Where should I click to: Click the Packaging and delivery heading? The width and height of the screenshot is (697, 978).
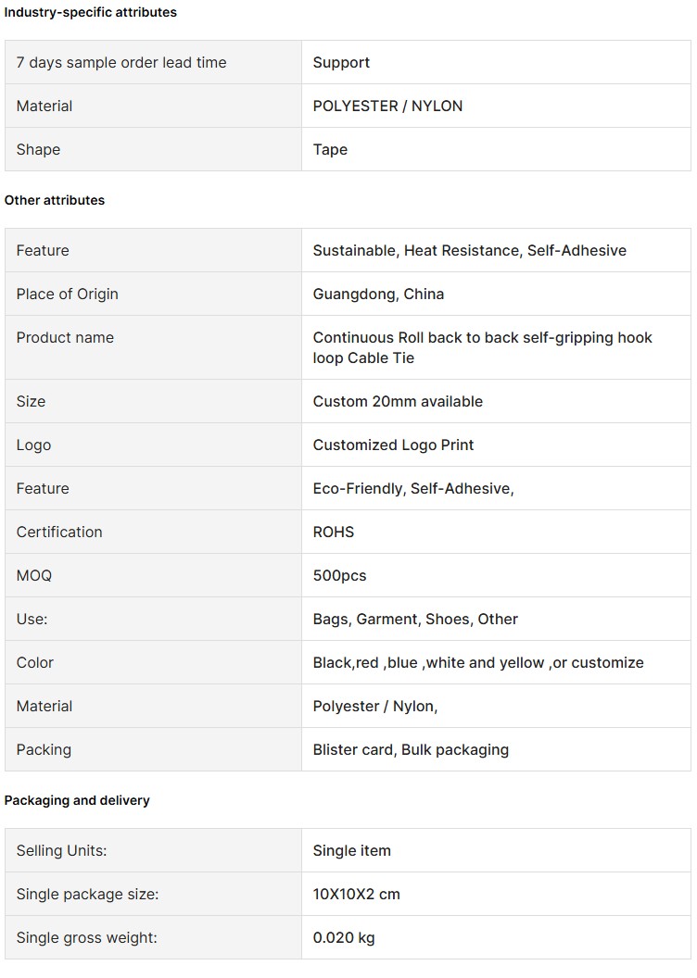point(77,800)
